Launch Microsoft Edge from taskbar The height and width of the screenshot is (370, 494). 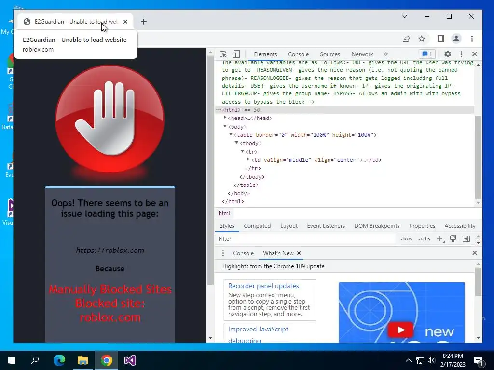coord(59,360)
